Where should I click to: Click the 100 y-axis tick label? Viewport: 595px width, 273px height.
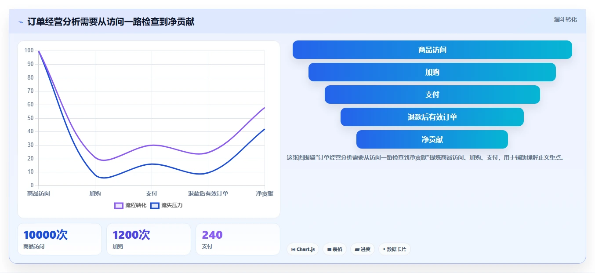tap(29, 51)
